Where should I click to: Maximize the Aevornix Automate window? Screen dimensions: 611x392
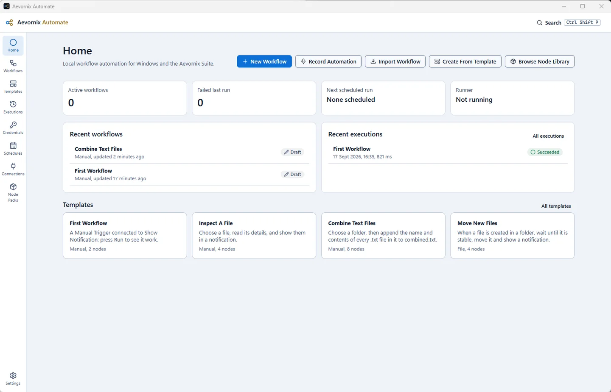pos(583,6)
